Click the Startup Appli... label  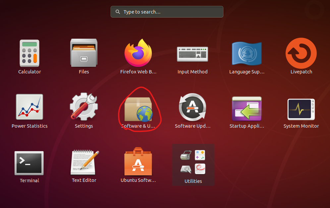pos(247,126)
